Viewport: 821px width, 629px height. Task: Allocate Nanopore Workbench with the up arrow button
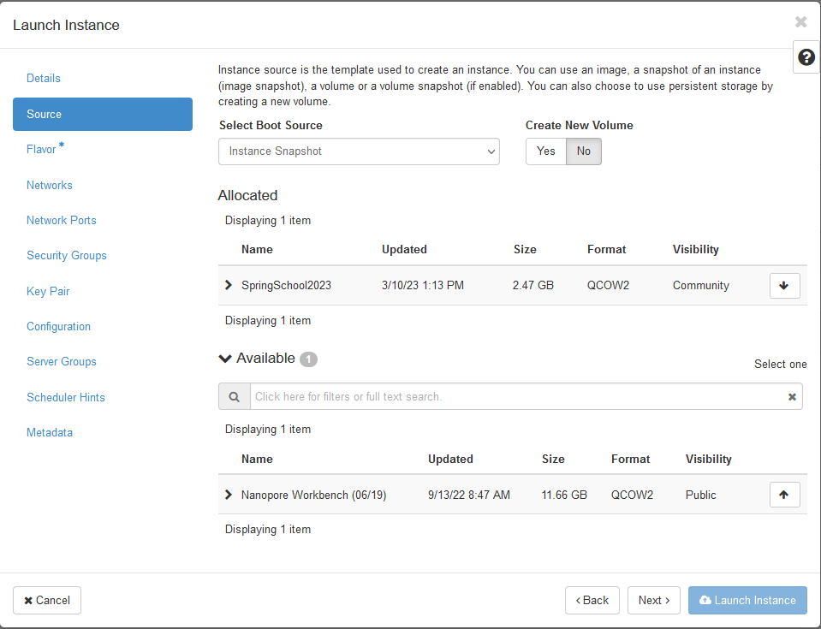784,495
